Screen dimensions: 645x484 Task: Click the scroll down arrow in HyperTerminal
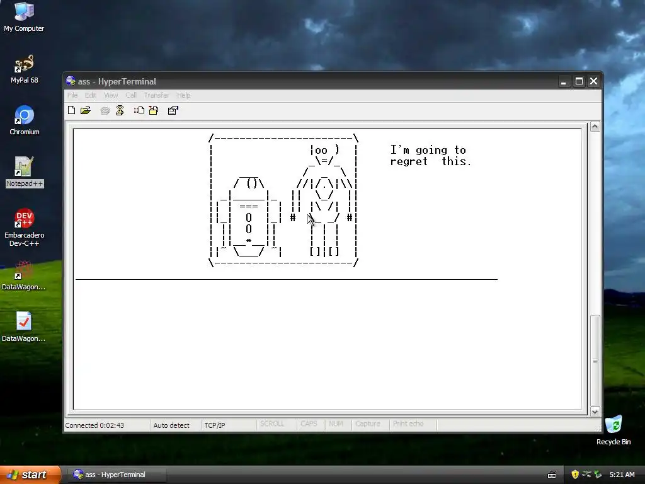(x=595, y=412)
